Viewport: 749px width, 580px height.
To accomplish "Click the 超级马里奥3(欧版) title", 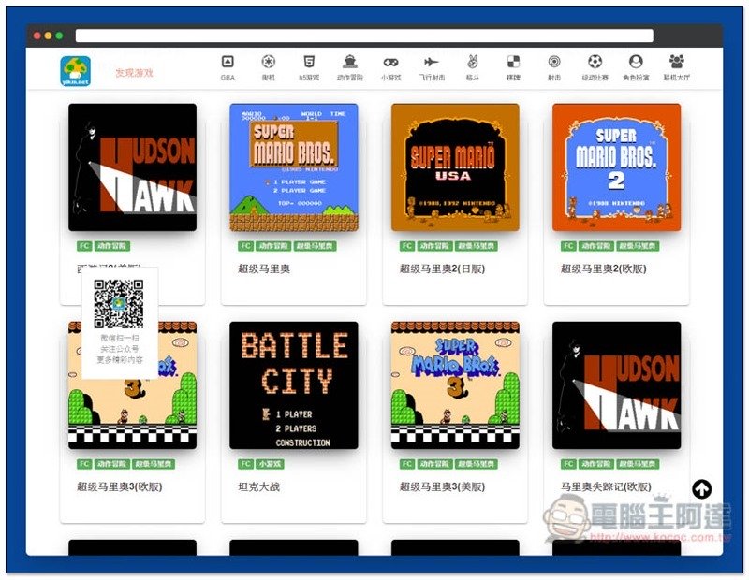I will pos(120,486).
